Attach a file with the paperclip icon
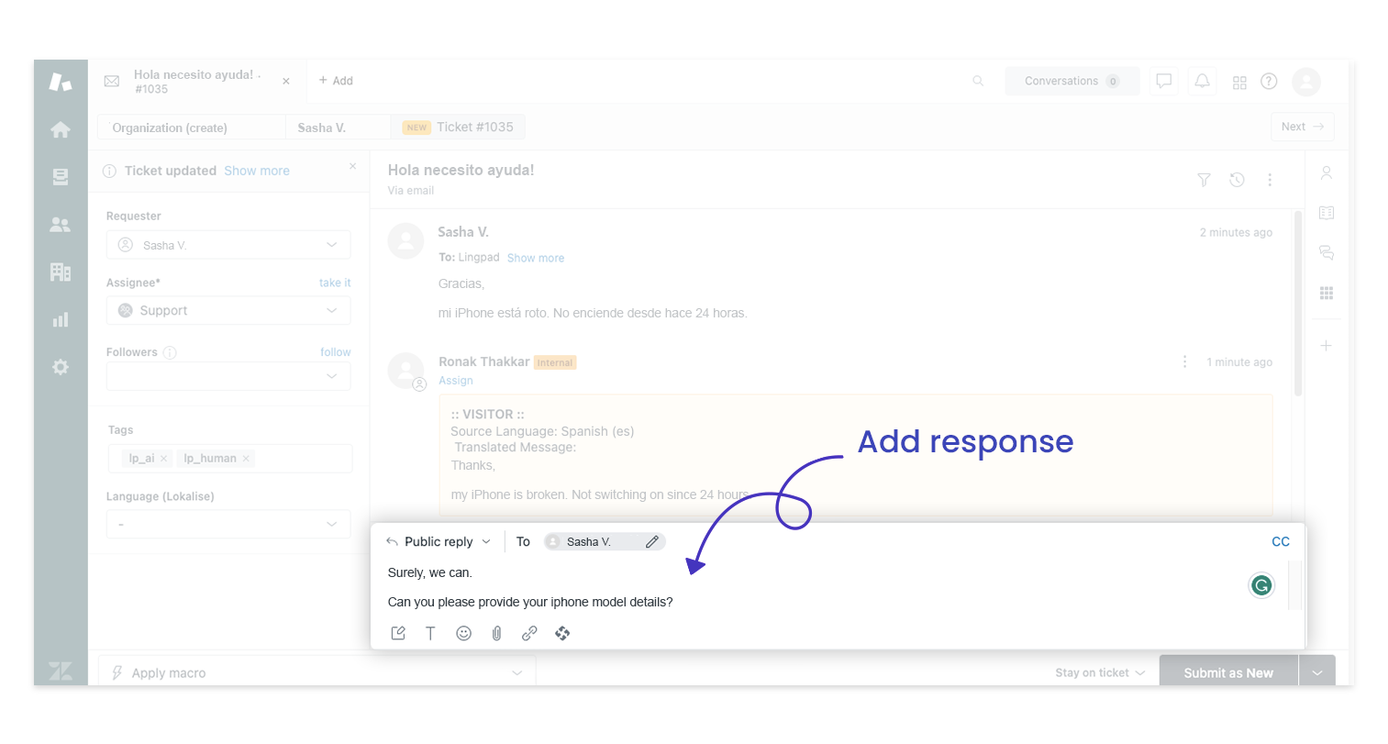Screen dimensions: 1388x744 point(496,633)
